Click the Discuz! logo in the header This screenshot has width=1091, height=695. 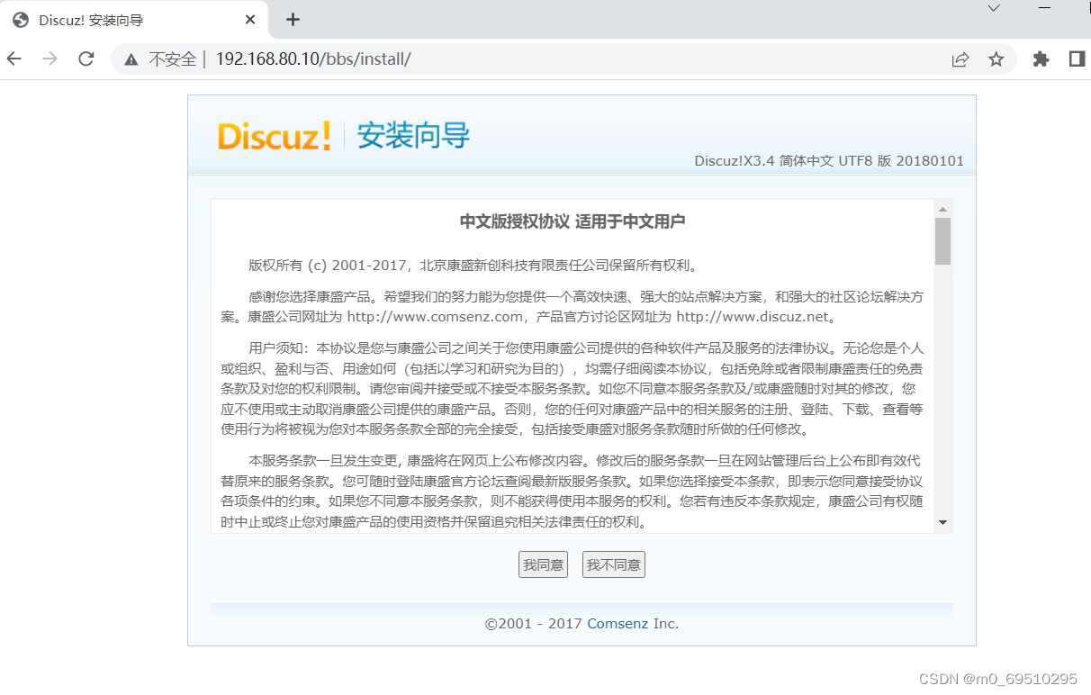coord(275,136)
